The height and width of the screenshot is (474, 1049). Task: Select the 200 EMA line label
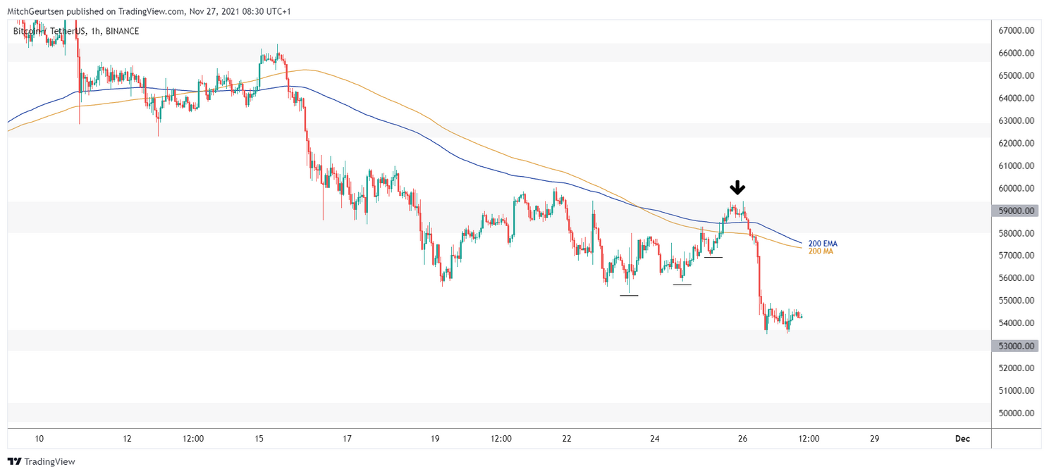[823, 244]
